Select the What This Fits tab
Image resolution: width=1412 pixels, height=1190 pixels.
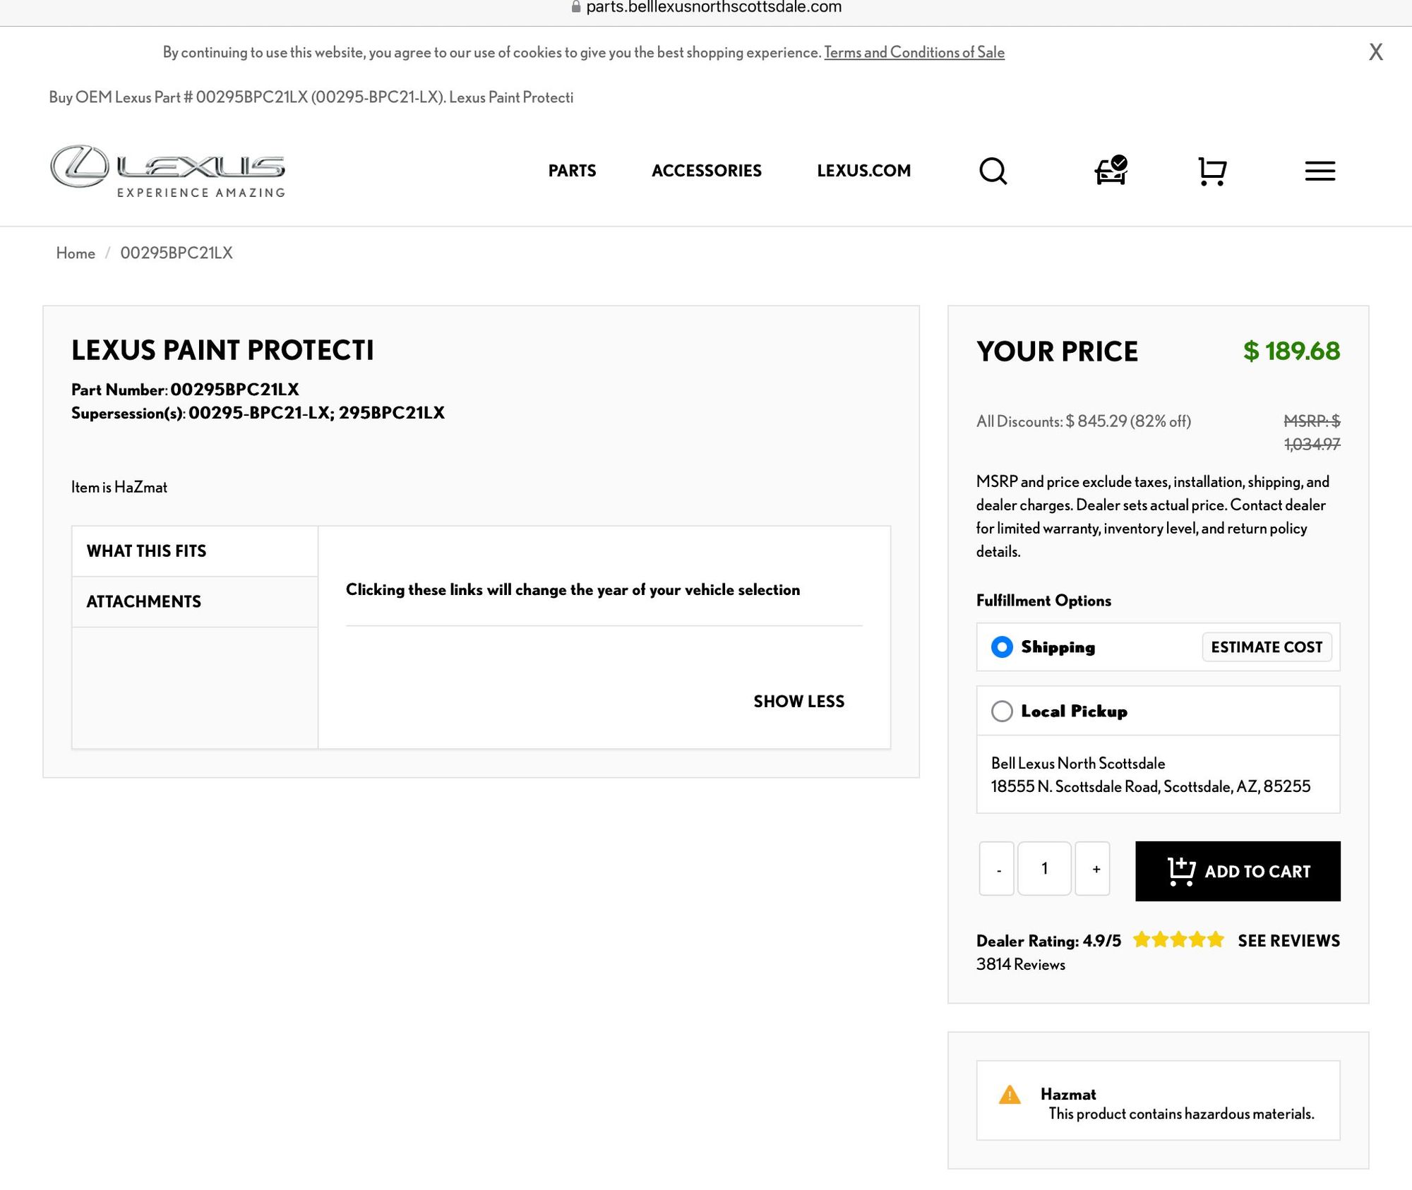147,551
